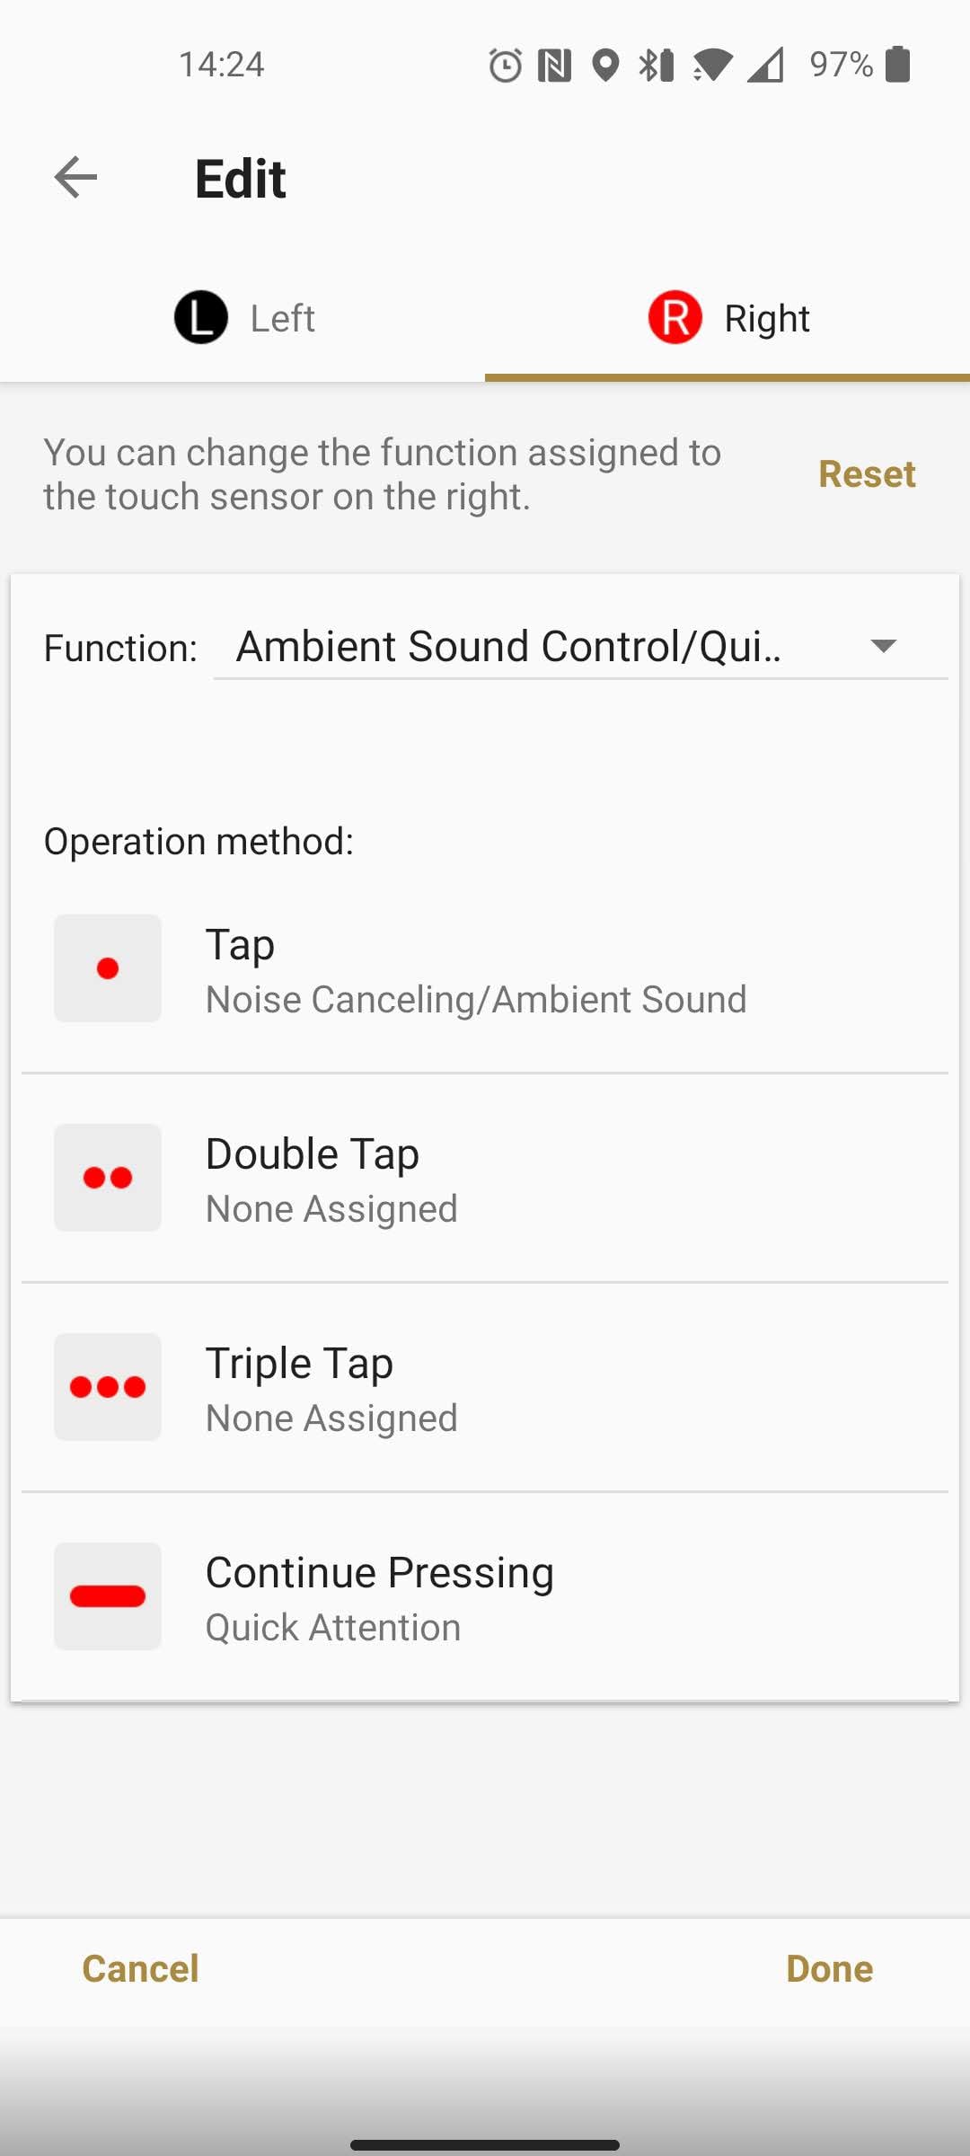Tap the alarm clock status icon

(x=505, y=65)
